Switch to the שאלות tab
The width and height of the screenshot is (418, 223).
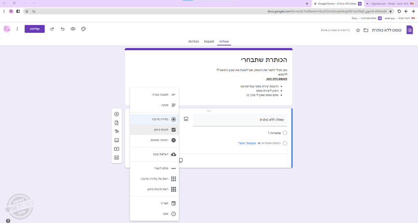[224, 41]
